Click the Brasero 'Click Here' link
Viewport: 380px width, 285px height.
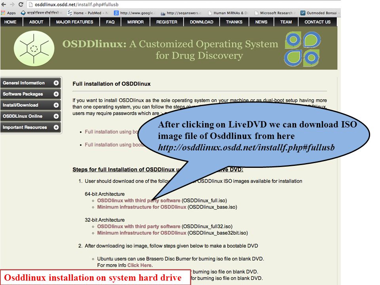[x=140, y=265]
